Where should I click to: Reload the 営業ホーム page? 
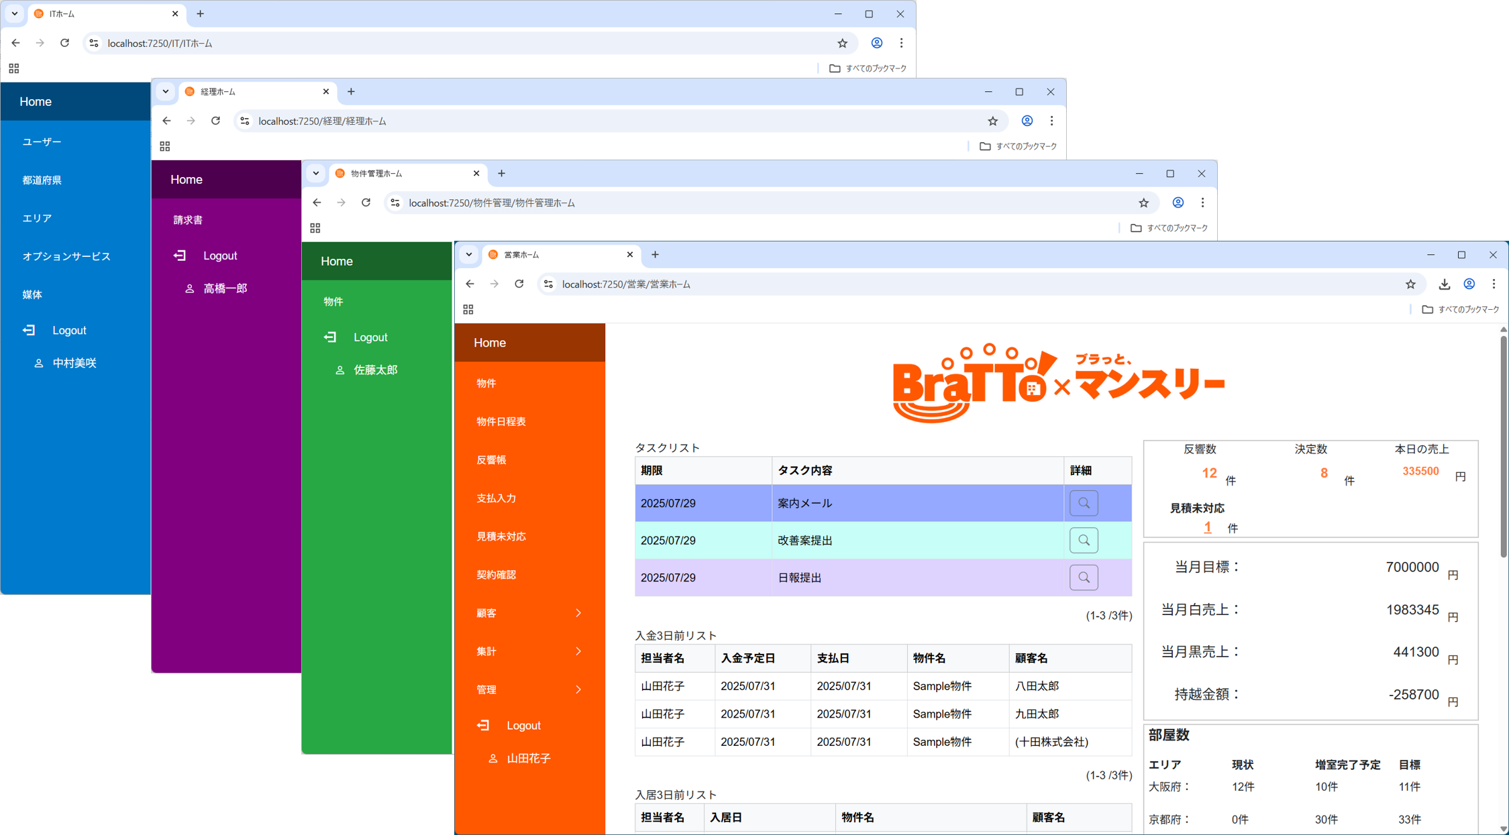[519, 284]
